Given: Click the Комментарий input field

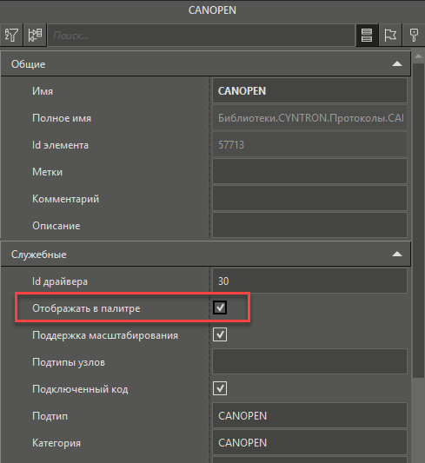Looking at the screenshot, I should click(309, 198).
